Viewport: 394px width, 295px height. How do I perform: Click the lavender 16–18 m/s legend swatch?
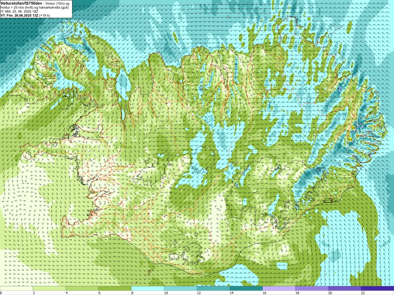[279, 288]
